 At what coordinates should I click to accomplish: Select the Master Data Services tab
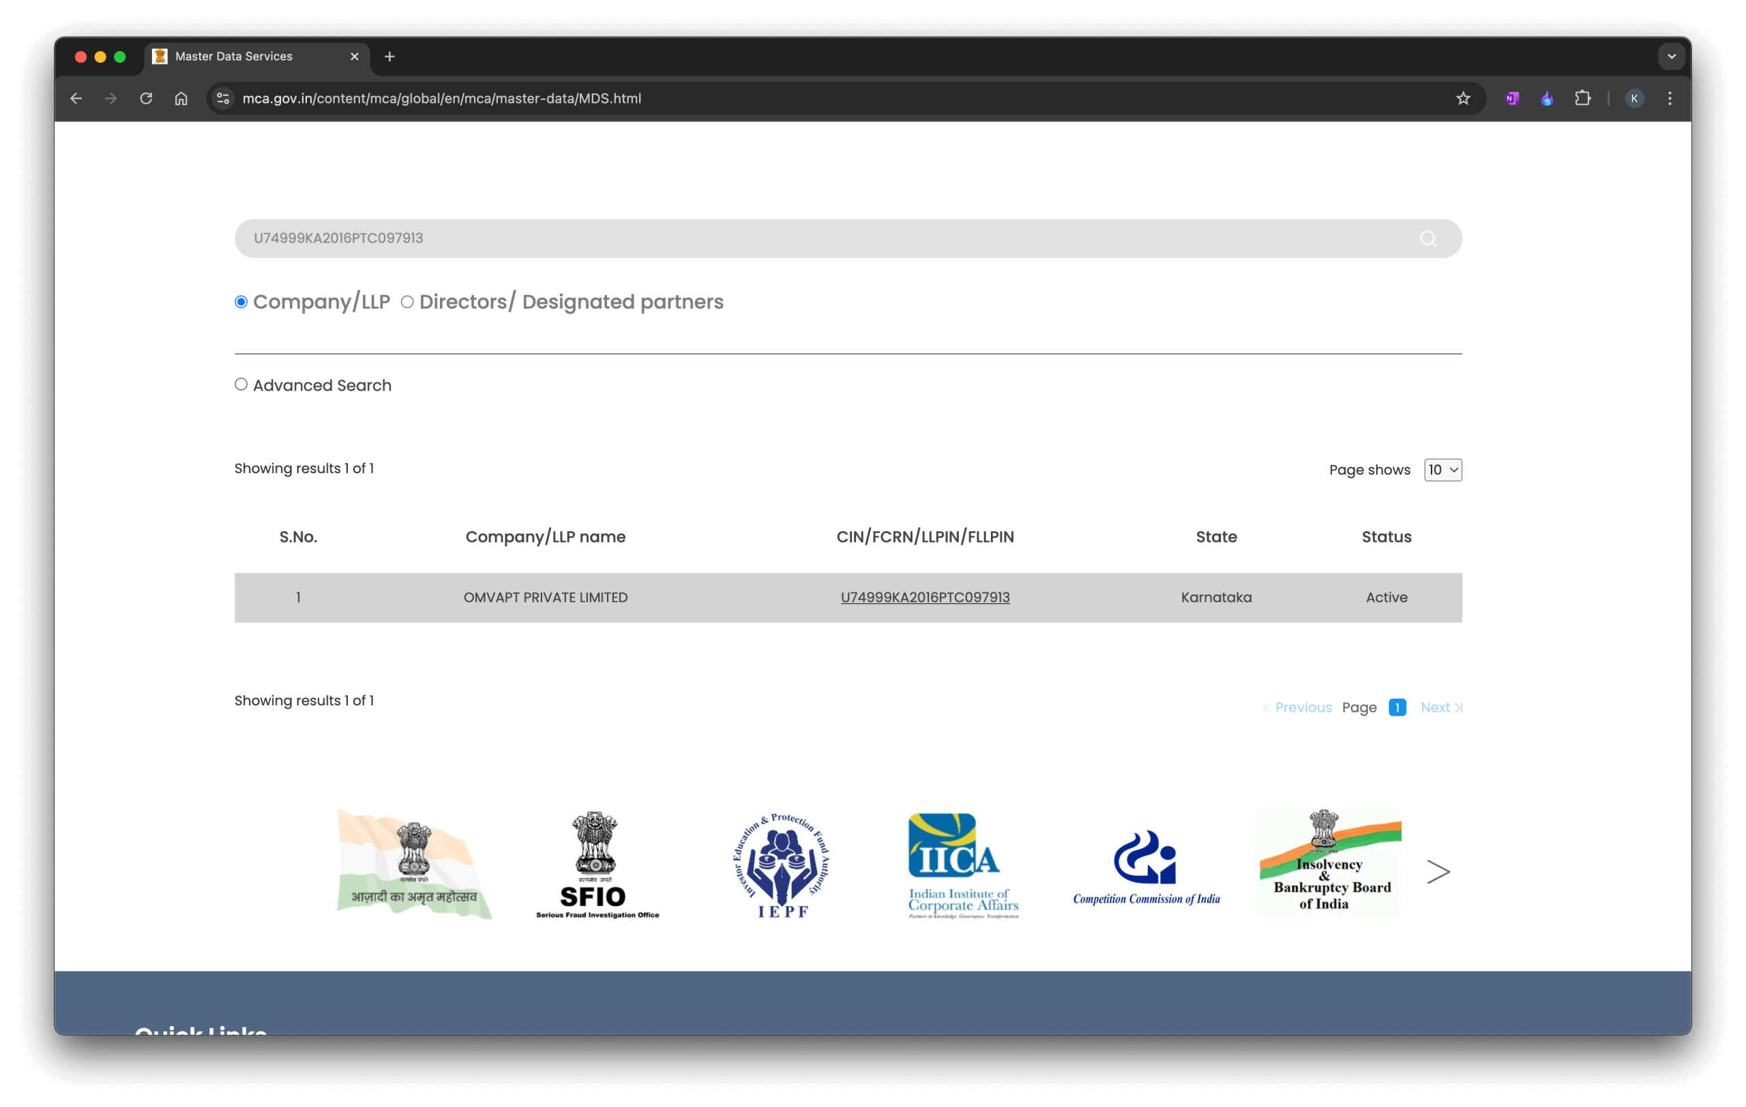[257, 57]
